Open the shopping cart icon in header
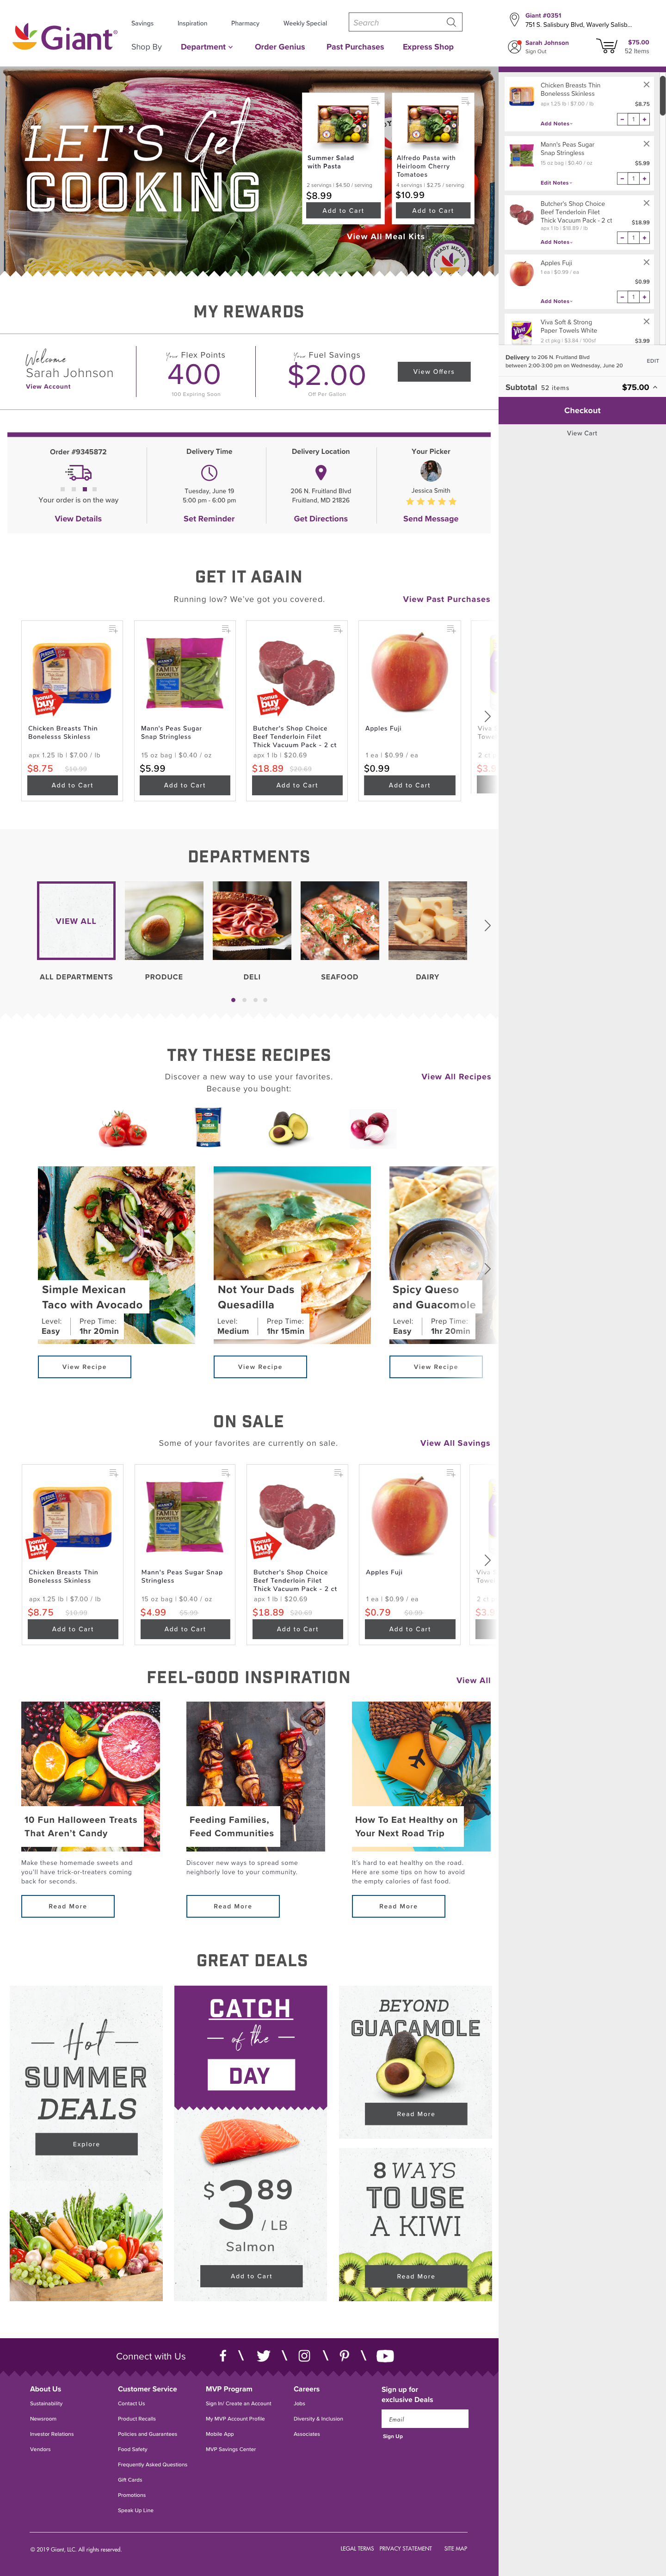This screenshot has height=2576, width=666. pyautogui.click(x=606, y=46)
